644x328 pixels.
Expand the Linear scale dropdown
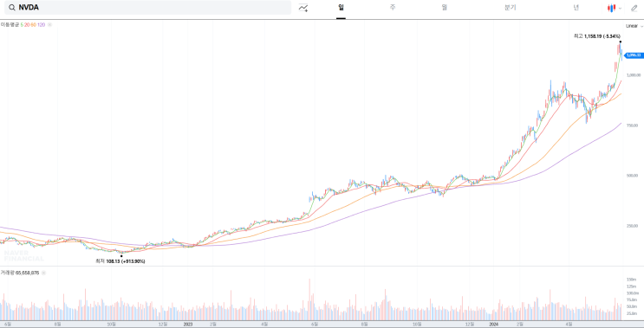[x=634, y=26]
